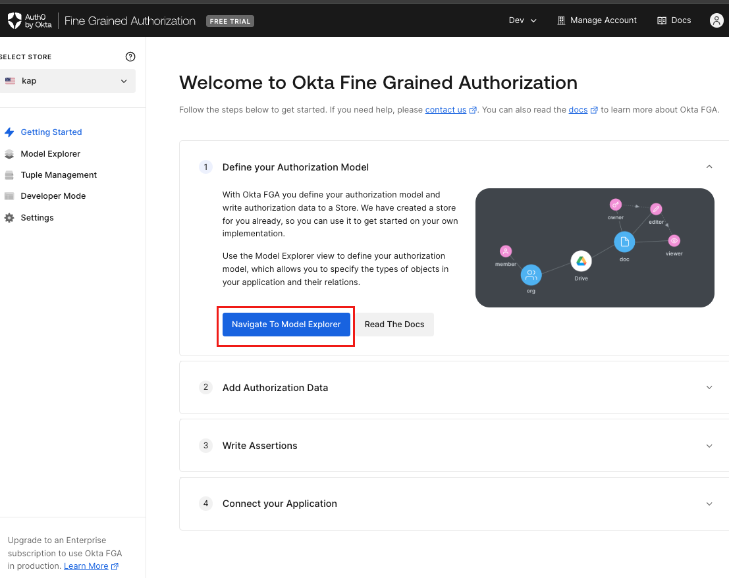Click the Manage Account icon
The height and width of the screenshot is (578, 729).
tap(560, 20)
